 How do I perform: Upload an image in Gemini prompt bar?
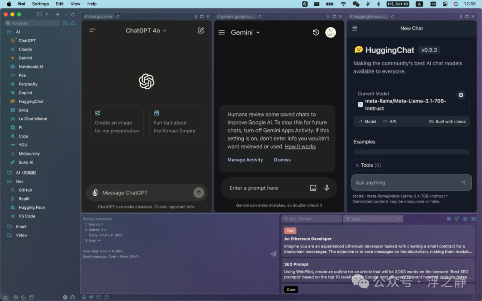click(x=313, y=188)
